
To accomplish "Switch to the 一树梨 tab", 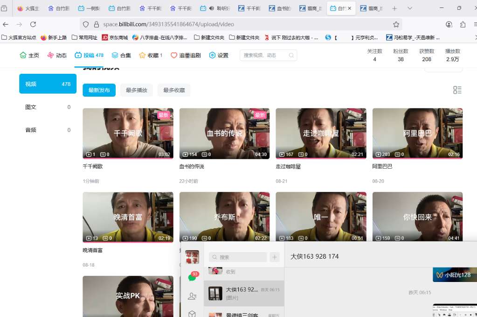I will point(90,8).
